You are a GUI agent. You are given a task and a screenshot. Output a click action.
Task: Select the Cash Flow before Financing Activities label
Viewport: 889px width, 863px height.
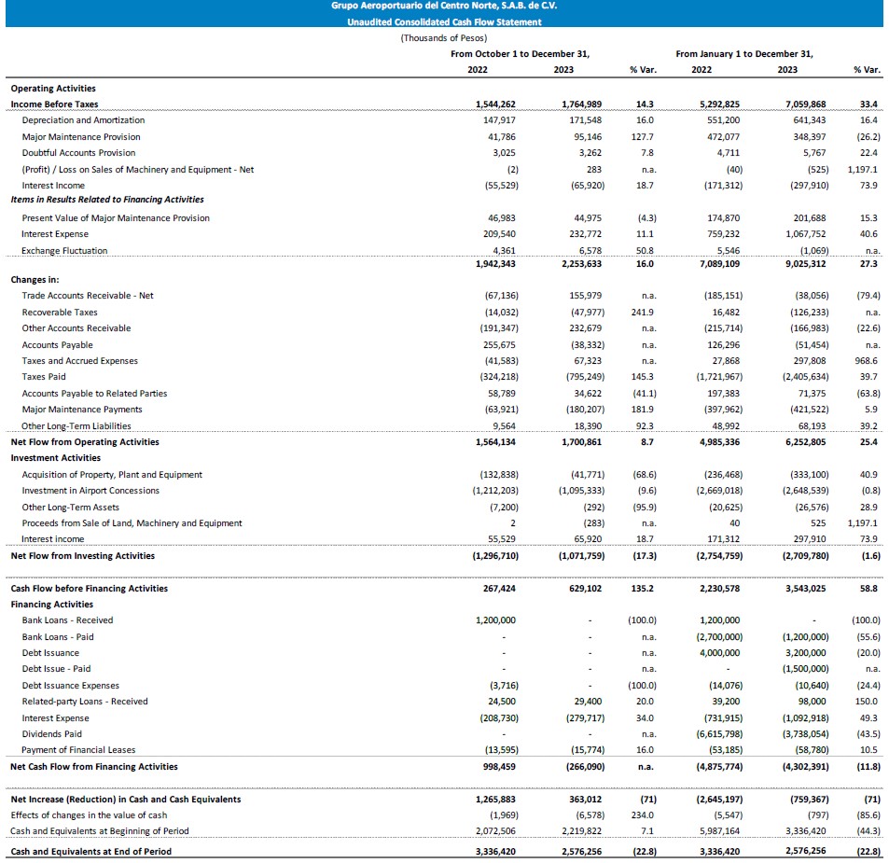pyautogui.click(x=89, y=589)
